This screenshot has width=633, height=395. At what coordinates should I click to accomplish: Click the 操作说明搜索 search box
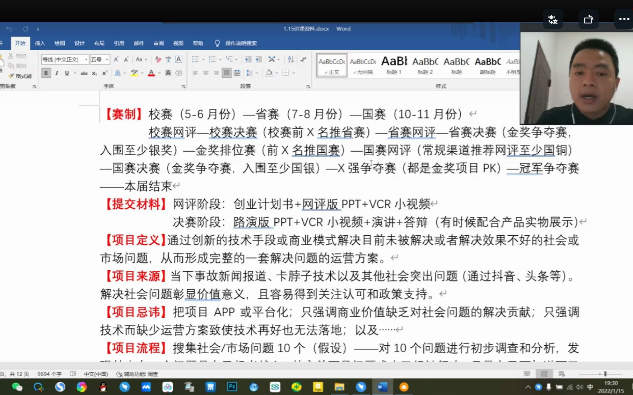(241, 43)
